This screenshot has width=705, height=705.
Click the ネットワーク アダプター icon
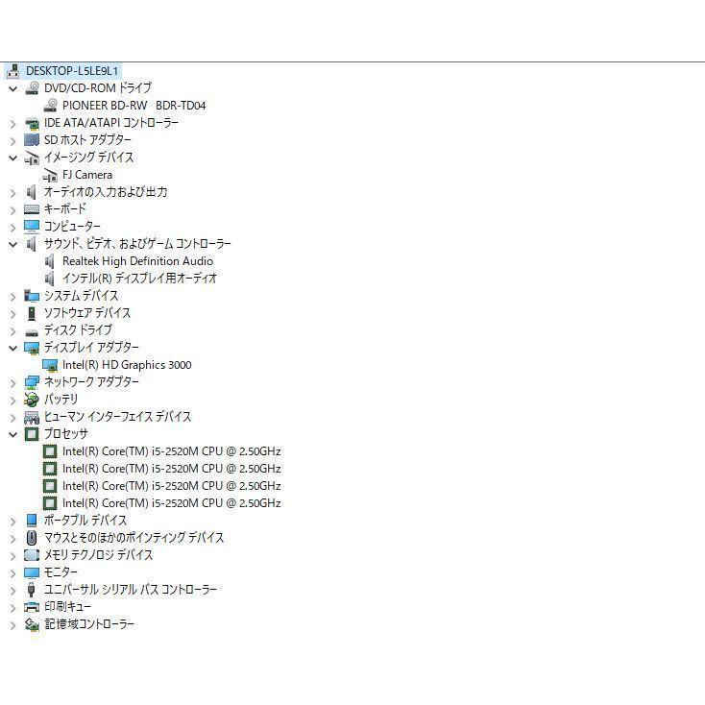32,382
